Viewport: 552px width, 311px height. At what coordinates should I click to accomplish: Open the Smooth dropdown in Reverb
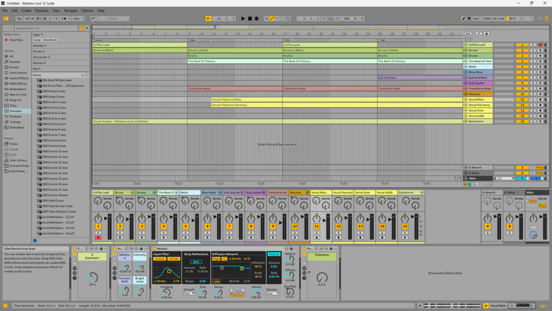189,293
